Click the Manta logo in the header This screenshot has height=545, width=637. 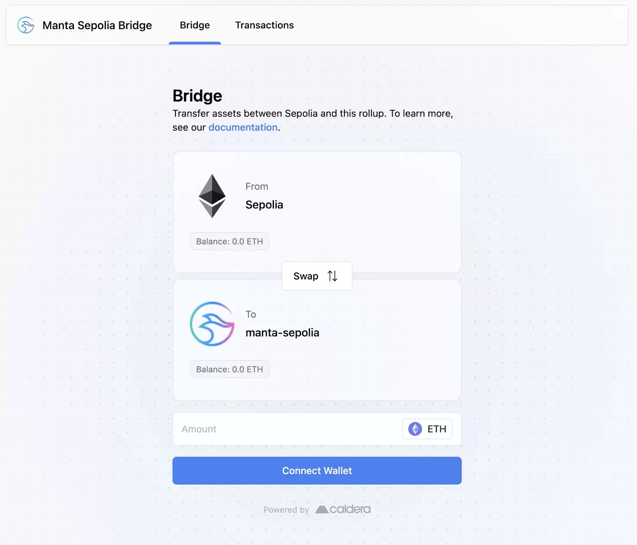click(26, 25)
